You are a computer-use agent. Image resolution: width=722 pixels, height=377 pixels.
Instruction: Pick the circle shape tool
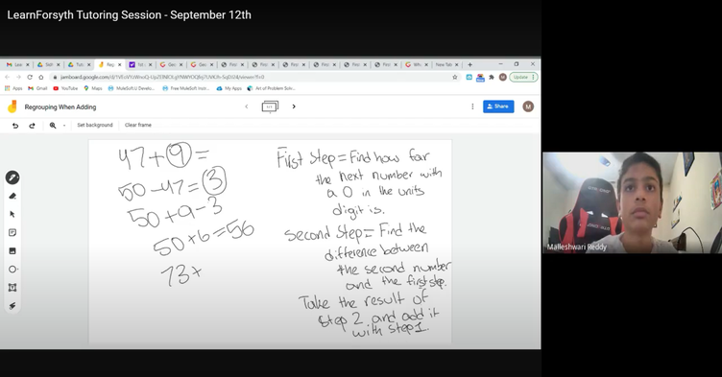(x=12, y=270)
